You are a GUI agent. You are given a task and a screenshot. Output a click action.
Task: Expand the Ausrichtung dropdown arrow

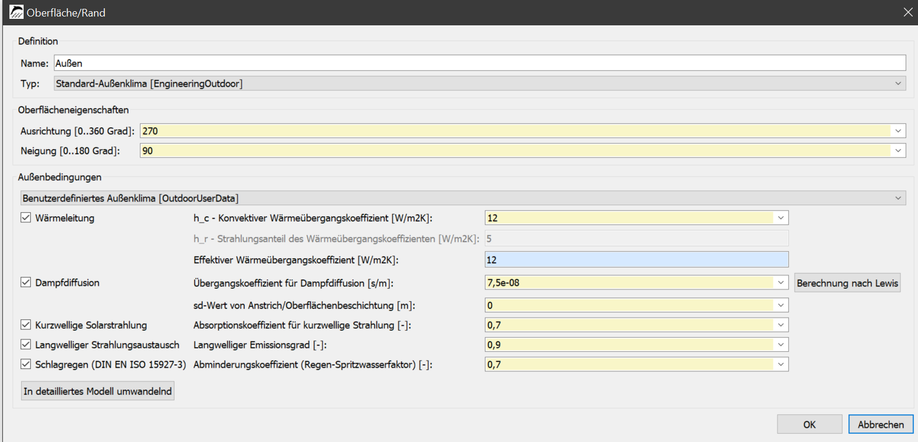(899, 131)
